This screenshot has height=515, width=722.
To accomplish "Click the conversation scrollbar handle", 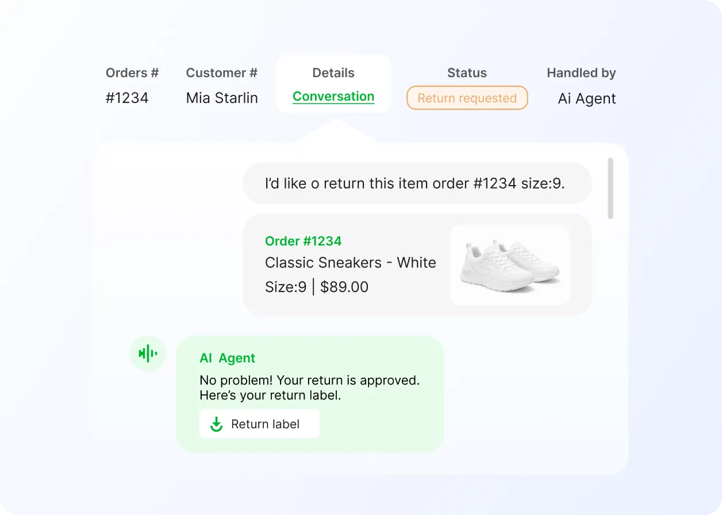I will [x=610, y=189].
